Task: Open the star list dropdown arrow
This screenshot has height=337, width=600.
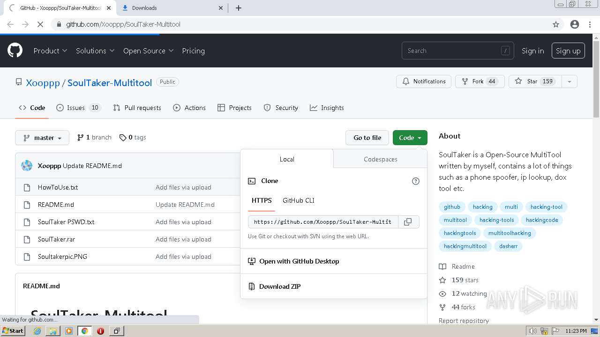Action: tap(569, 81)
